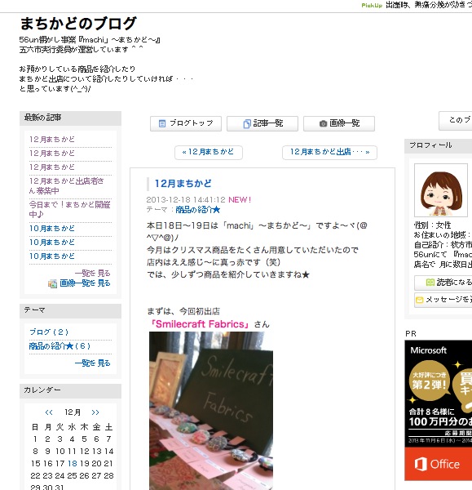472x490 pixels.
Task: Open the 記事一覧 button
Action: coord(262,123)
